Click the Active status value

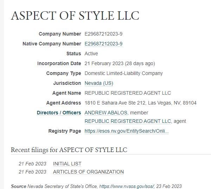(91, 53)
